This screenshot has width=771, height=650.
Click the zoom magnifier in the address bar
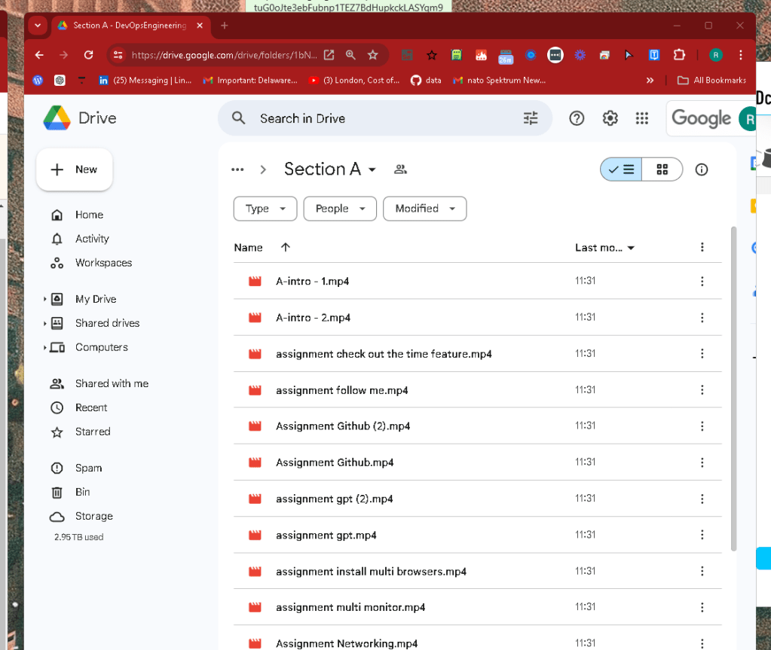tap(350, 55)
